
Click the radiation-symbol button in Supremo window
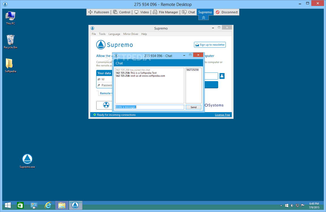(x=106, y=105)
